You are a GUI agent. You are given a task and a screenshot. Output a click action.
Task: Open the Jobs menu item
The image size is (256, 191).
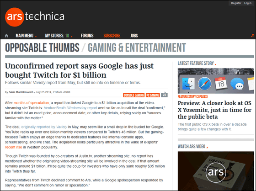pos(134,36)
